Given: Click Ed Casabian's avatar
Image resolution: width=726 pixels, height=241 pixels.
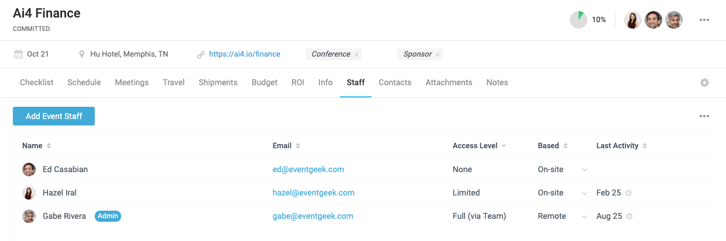Looking at the screenshot, I should click(29, 170).
